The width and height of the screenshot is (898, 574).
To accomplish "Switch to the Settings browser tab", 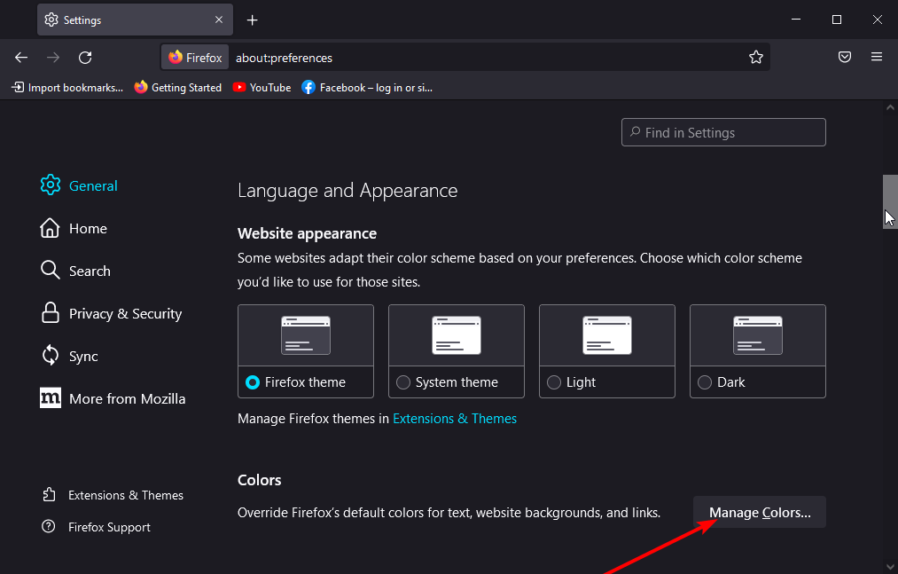I will [x=135, y=20].
